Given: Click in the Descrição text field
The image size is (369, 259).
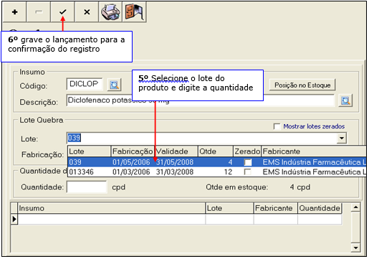Looking at the screenshot, I should click(x=201, y=100).
